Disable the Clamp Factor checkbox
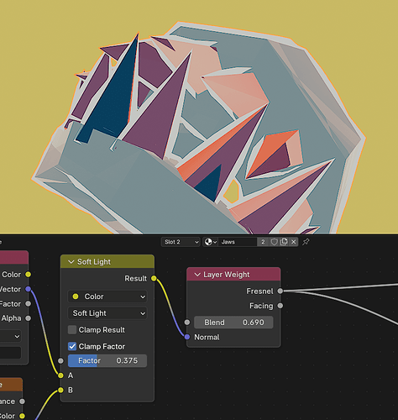 [72, 346]
